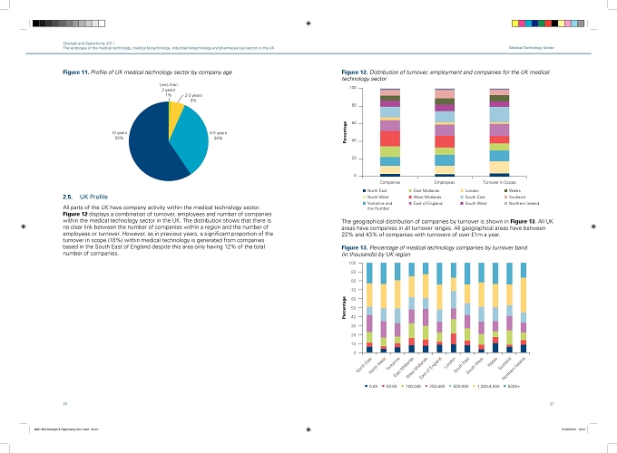Click the North East legend swatch
Viewport: 617px width, 453px height.
point(365,190)
